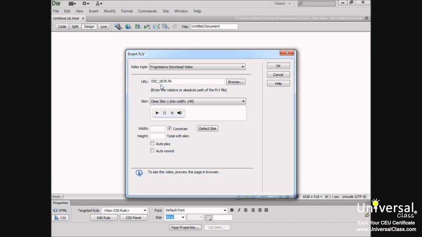Open the Visual Aids eye icon menu

point(166,27)
